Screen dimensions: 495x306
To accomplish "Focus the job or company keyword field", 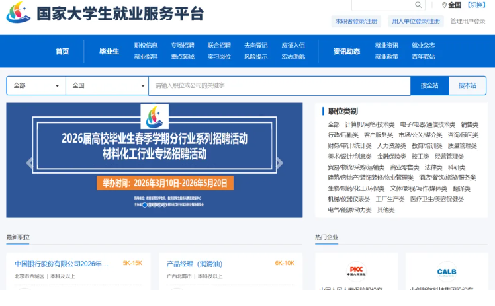I will point(278,85).
